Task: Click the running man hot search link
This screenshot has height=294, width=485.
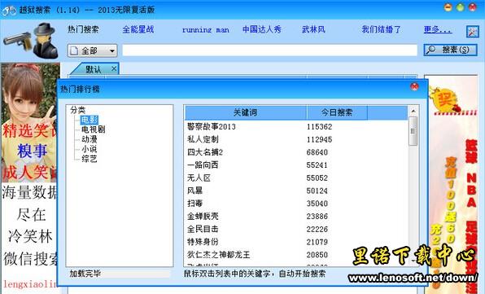Action: [206, 30]
